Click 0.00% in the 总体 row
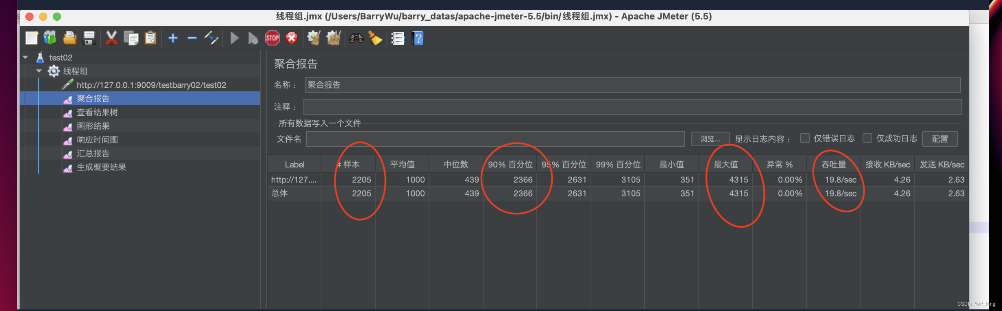The width and height of the screenshot is (1002, 311). click(x=790, y=193)
